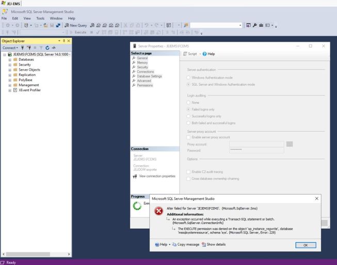The image size is (337, 265).
Task: Click Show details in error dialog
Action: [x=214, y=244]
